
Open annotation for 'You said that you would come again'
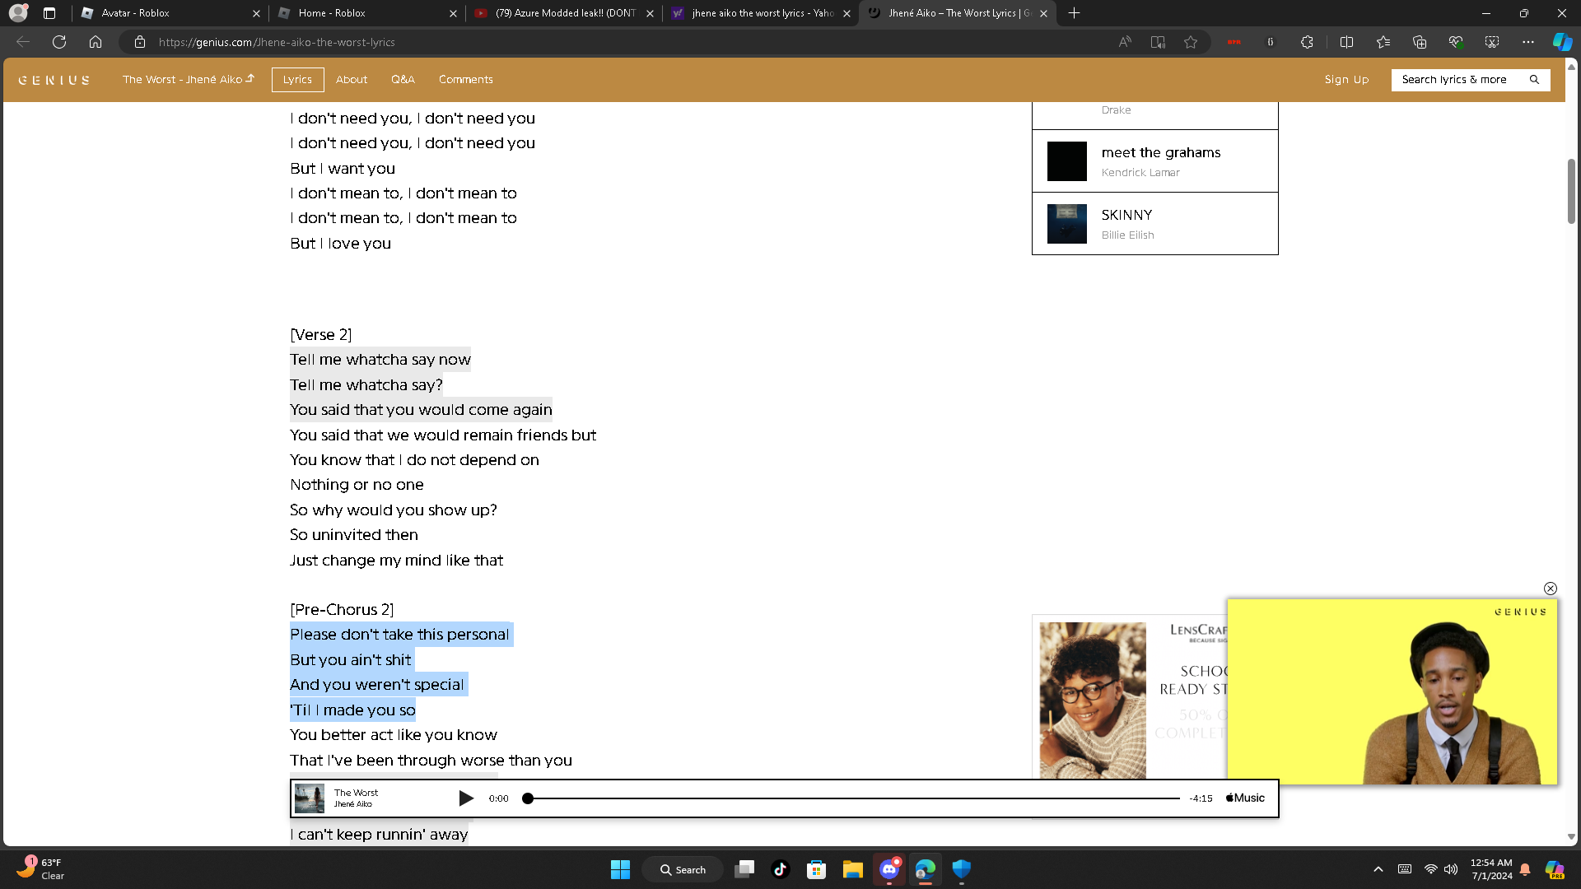[x=422, y=410]
